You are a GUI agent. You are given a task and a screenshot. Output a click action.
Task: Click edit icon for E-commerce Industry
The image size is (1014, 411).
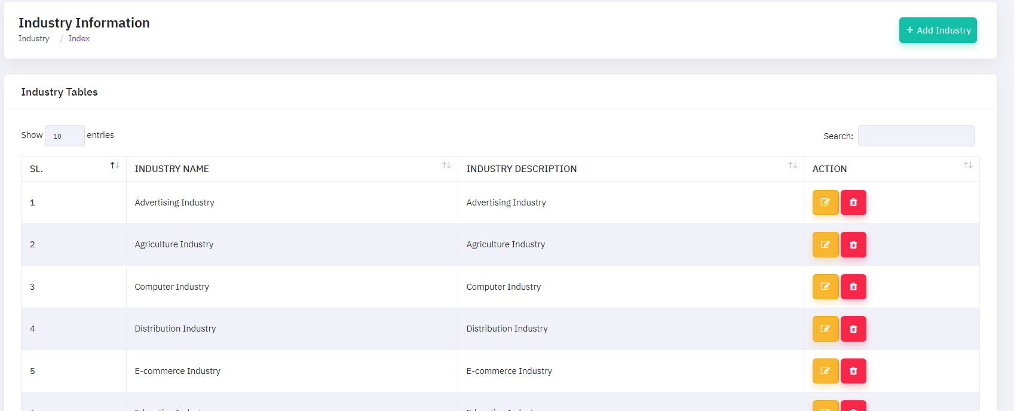click(825, 371)
